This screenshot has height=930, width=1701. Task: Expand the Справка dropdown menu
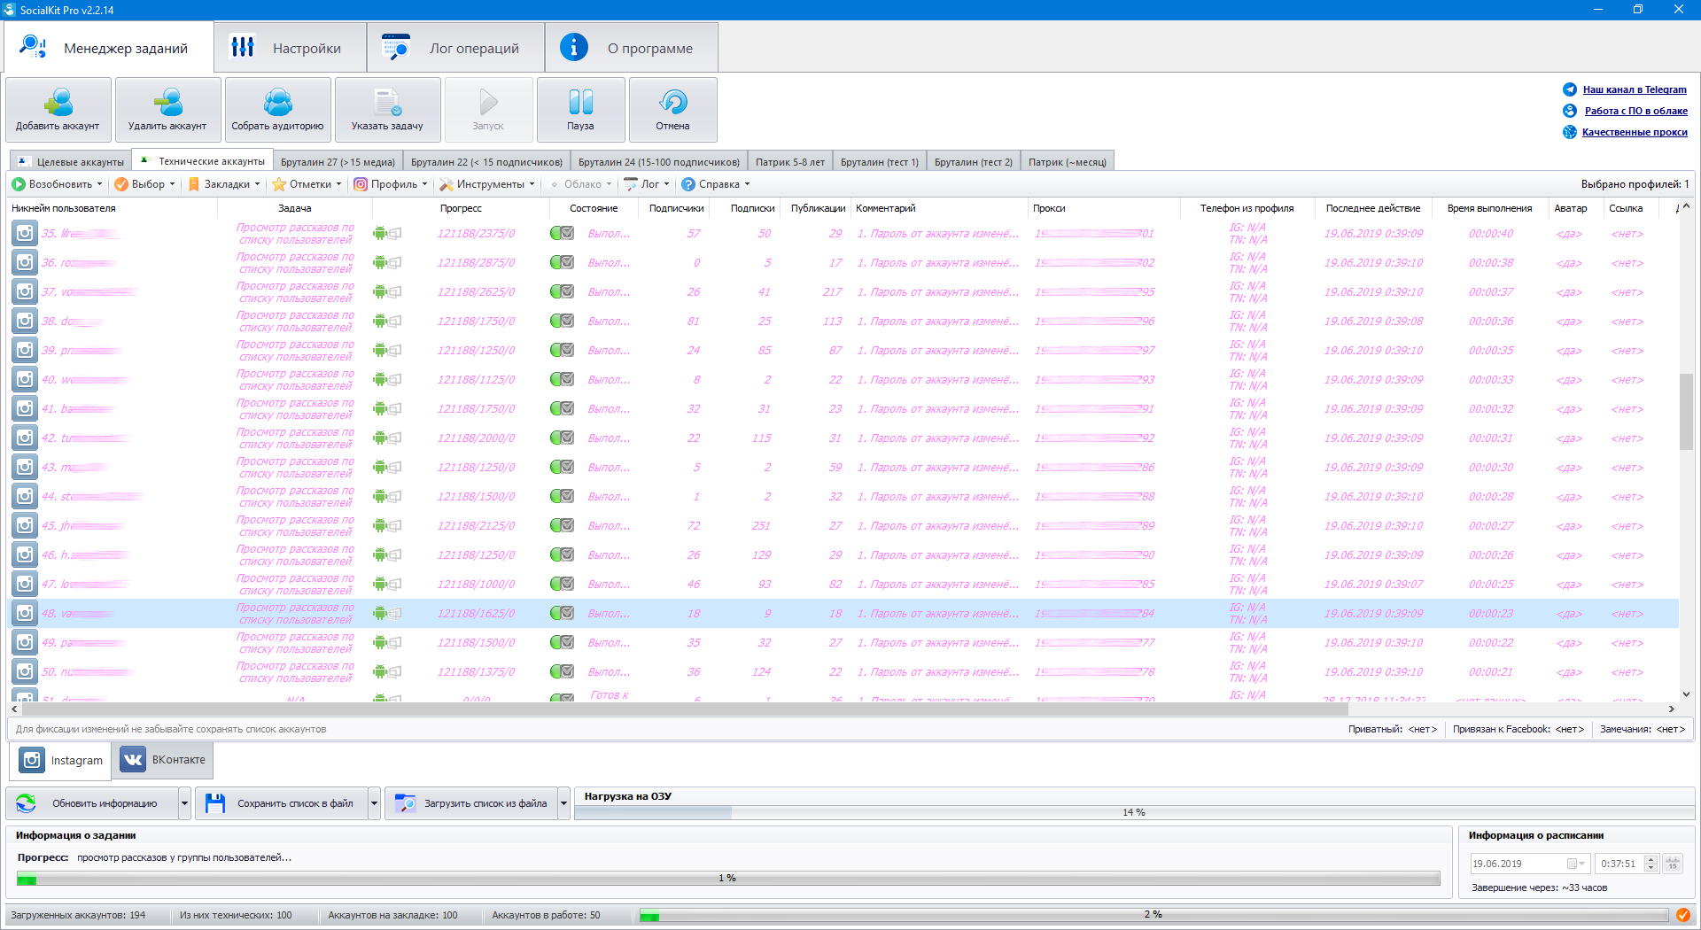tap(716, 184)
